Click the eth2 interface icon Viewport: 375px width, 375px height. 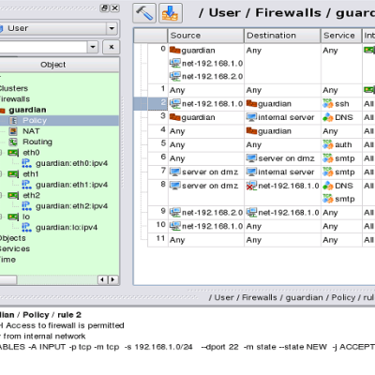(x=13, y=196)
